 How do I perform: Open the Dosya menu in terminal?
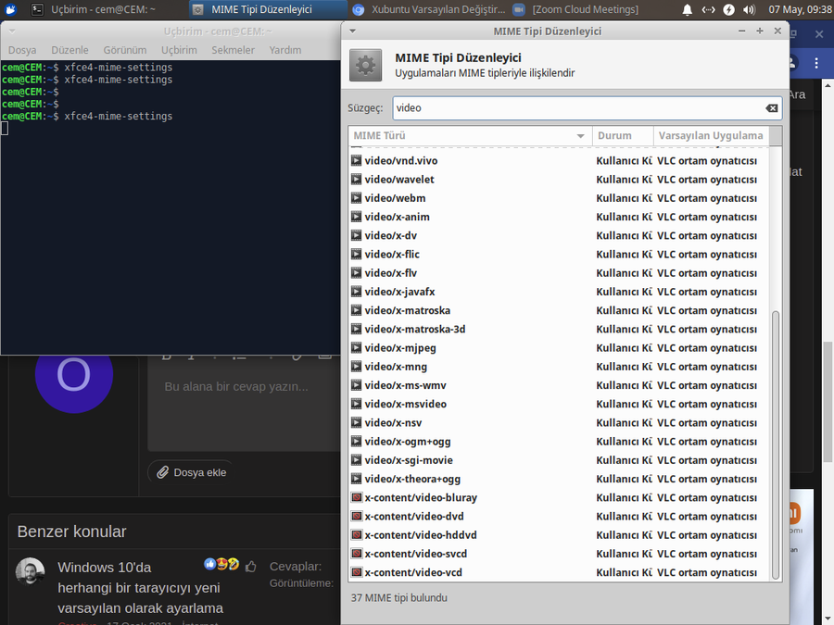(22, 50)
